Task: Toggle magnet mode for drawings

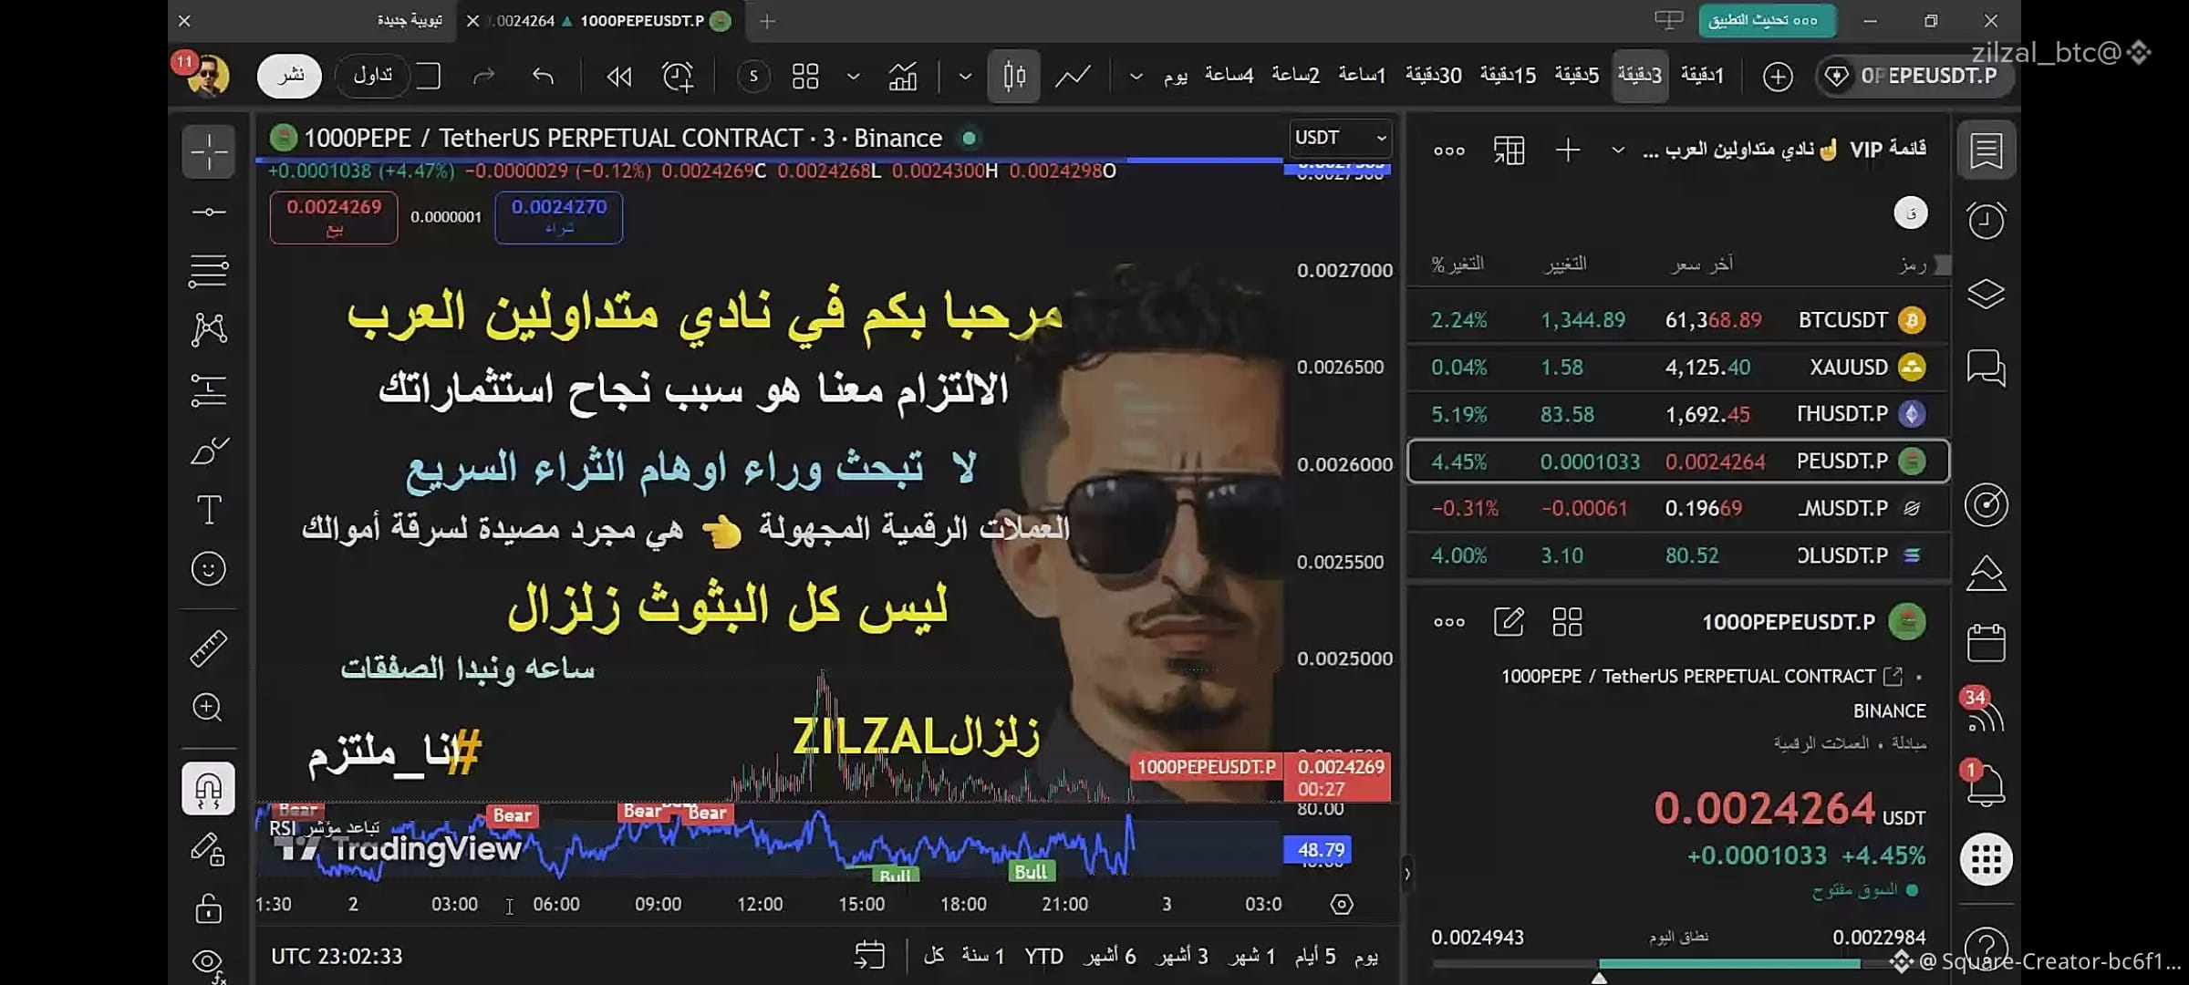Action: [x=209, y=789]
